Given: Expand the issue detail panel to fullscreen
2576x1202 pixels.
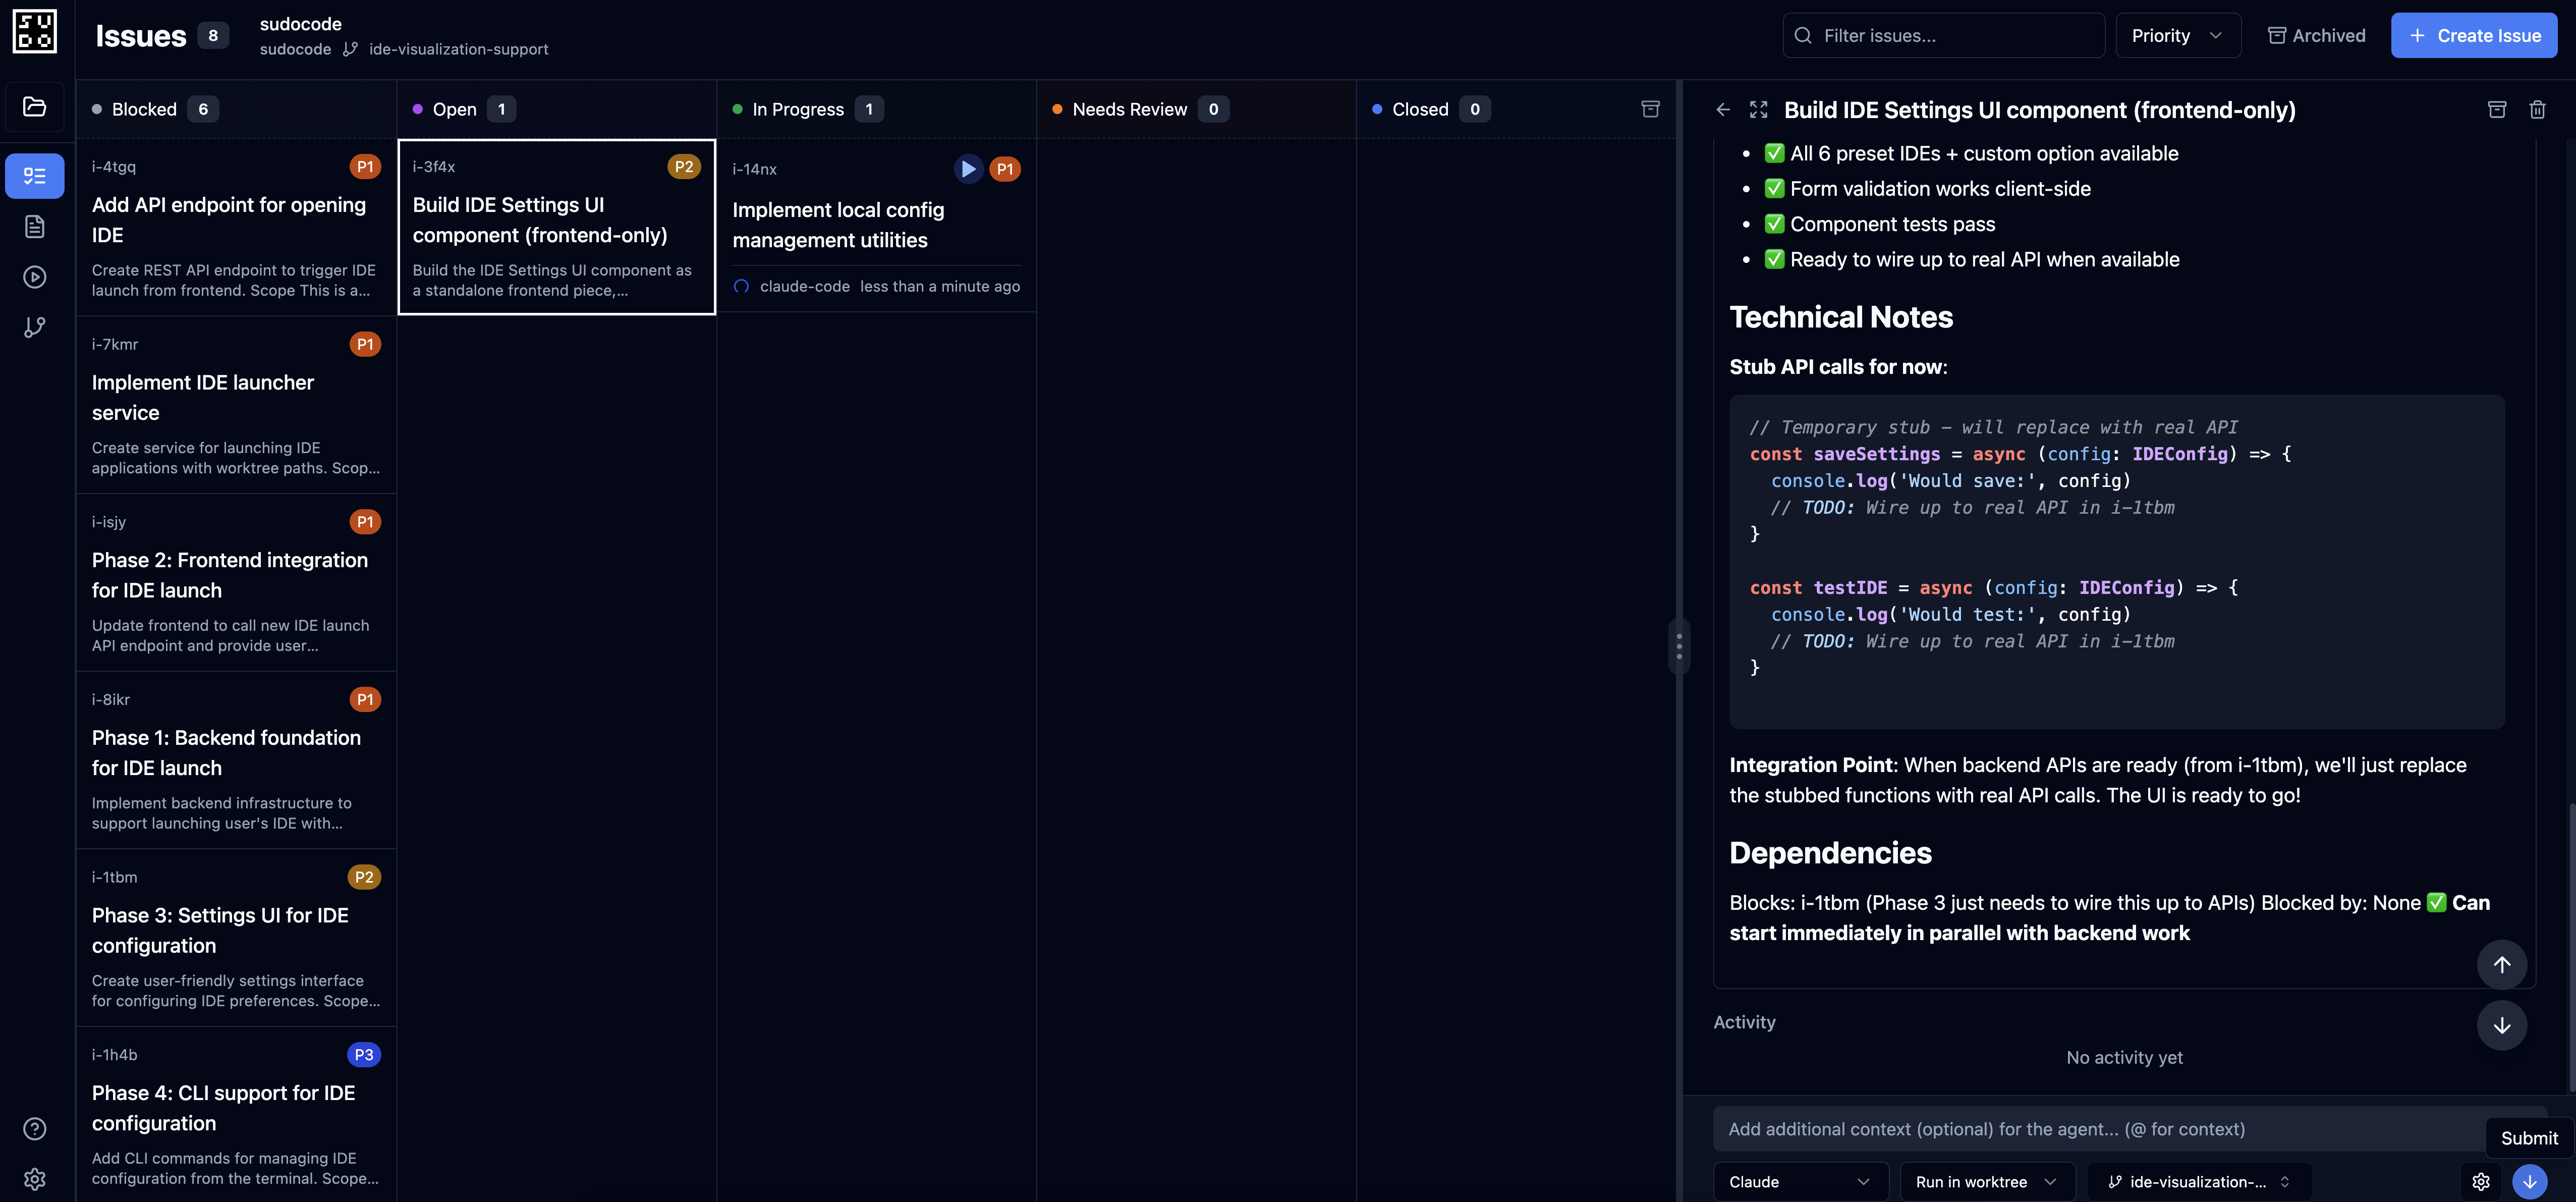Looking at the screenshot, I should tap(1759, 110).
